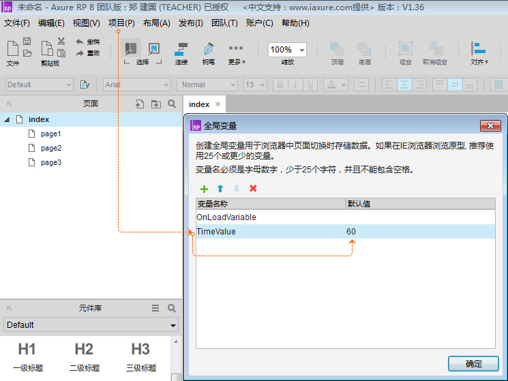Click the add page icon in pages panel

pyautogui.click(x=139, y=104)
